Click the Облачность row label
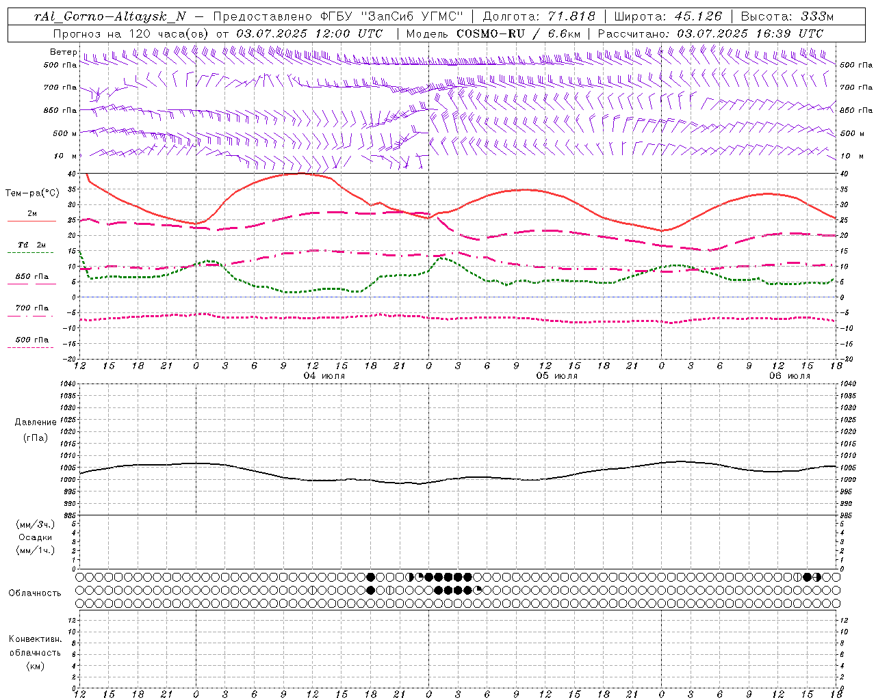The height and width of the screenshot is (700, 876). [x=35, y=593]
